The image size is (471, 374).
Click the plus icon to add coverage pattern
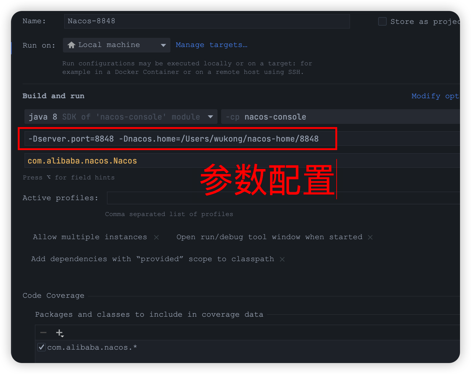[60, 333]
